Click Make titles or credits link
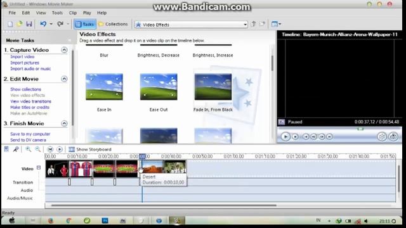 [30, 107]
